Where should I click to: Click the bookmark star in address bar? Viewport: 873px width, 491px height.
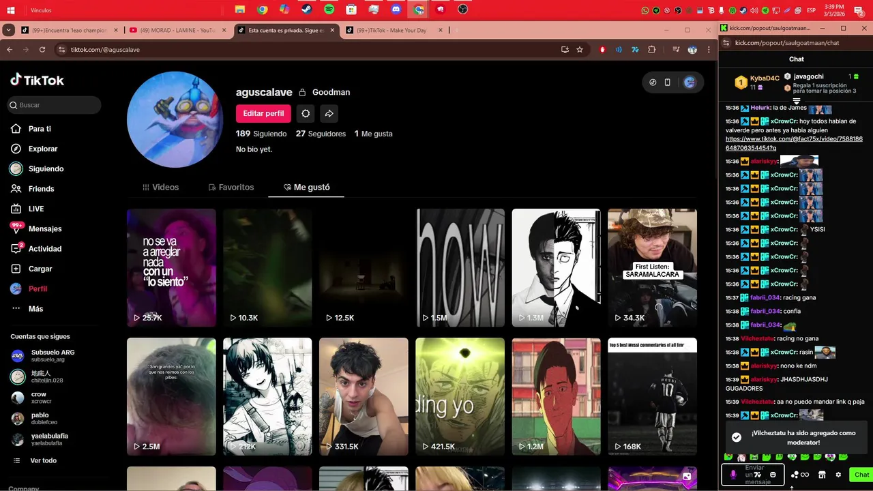pos(580,50)
